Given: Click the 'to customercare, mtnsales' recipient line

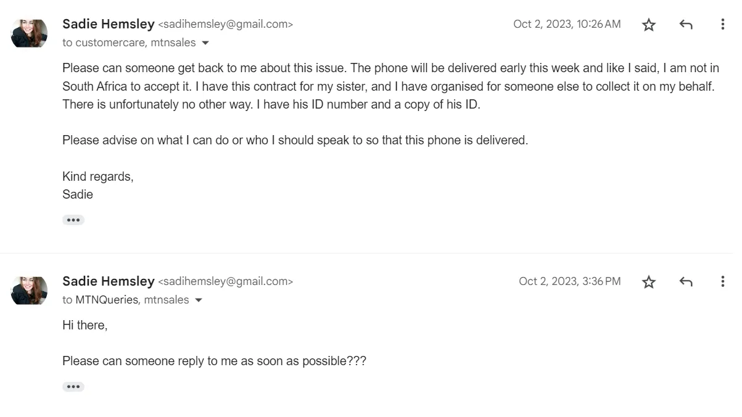Looking at the screenshot, I should [129, 43].
